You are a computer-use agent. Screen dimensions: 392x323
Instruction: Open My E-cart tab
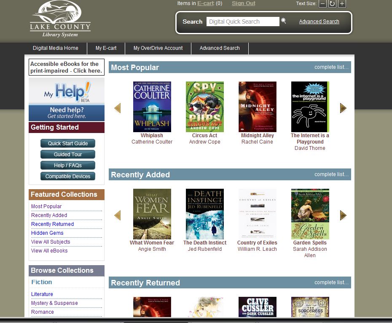[106, 48]
